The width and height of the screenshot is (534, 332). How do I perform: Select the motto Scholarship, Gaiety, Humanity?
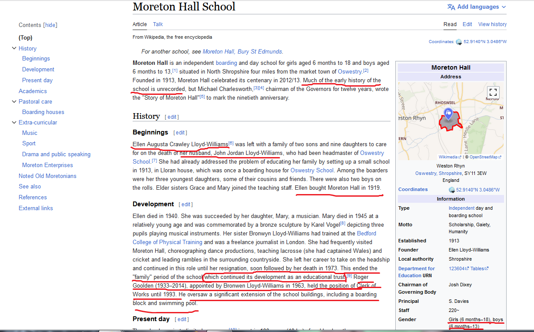[470, 228]
